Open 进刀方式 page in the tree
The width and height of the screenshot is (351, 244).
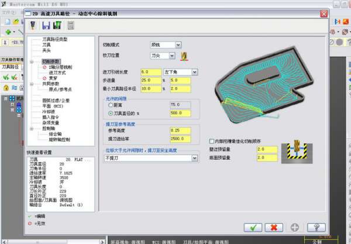point(57,73)
